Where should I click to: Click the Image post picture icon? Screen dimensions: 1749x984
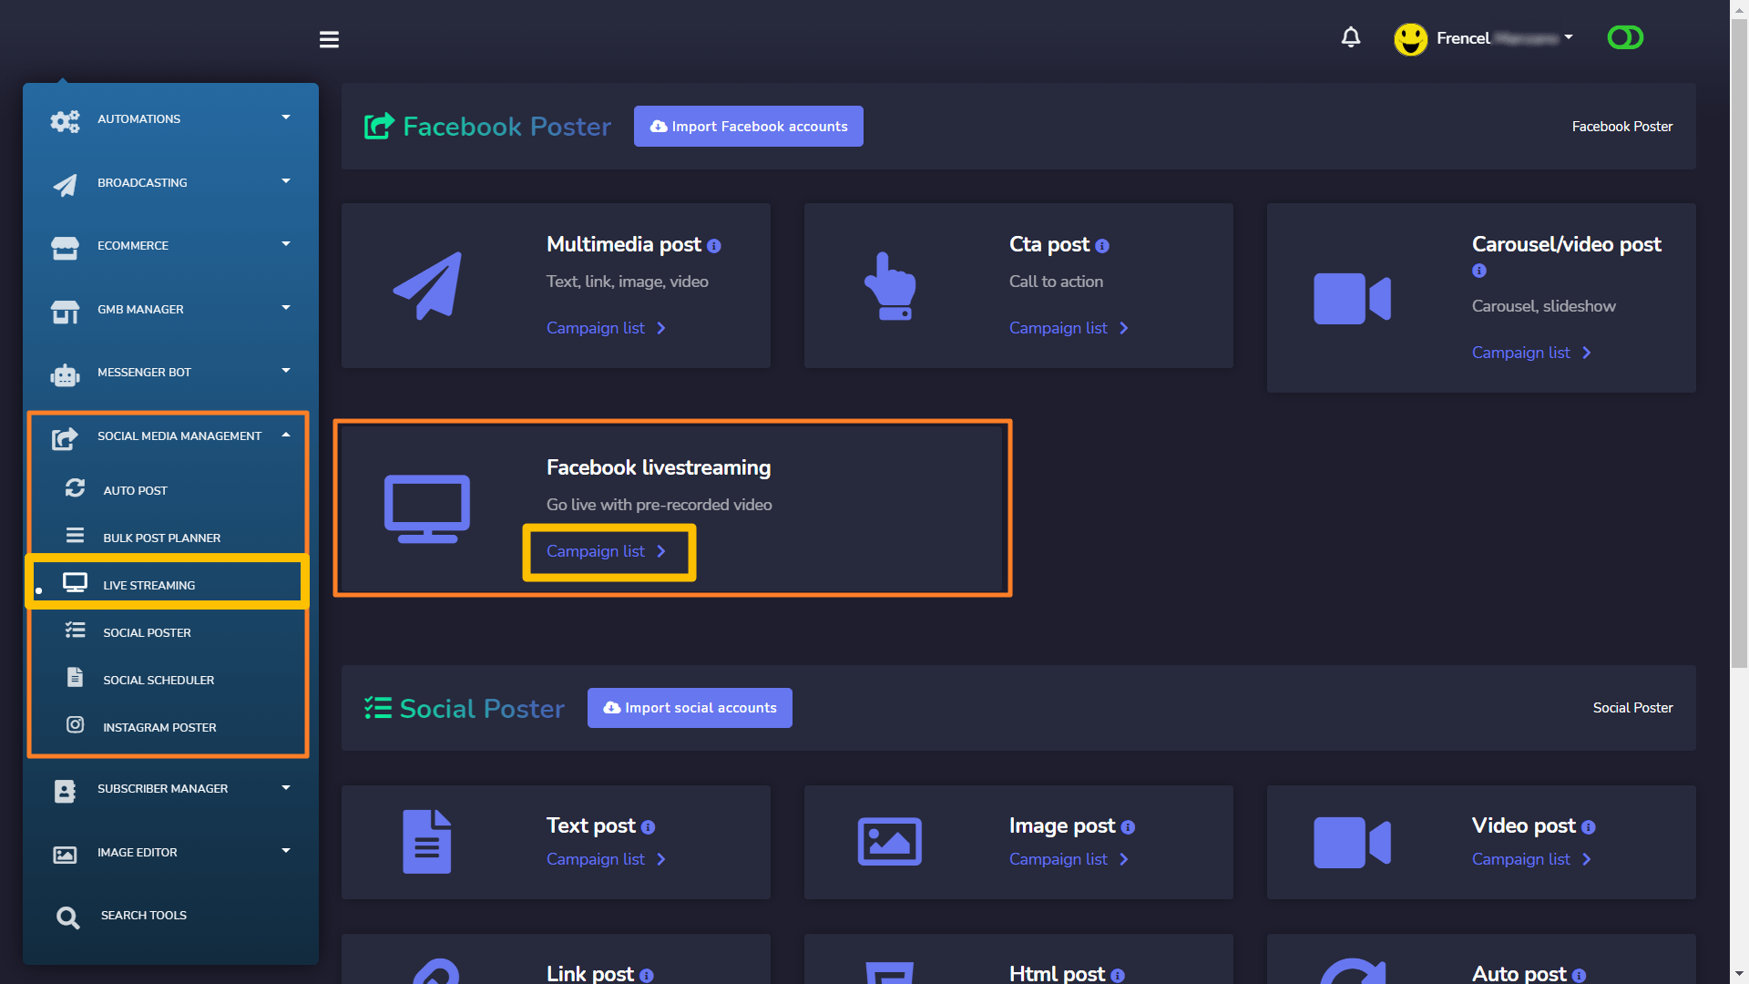pos(890,842)
